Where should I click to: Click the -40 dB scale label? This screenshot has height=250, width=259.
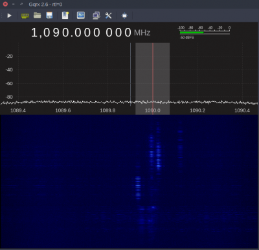[x=9, y=69]
